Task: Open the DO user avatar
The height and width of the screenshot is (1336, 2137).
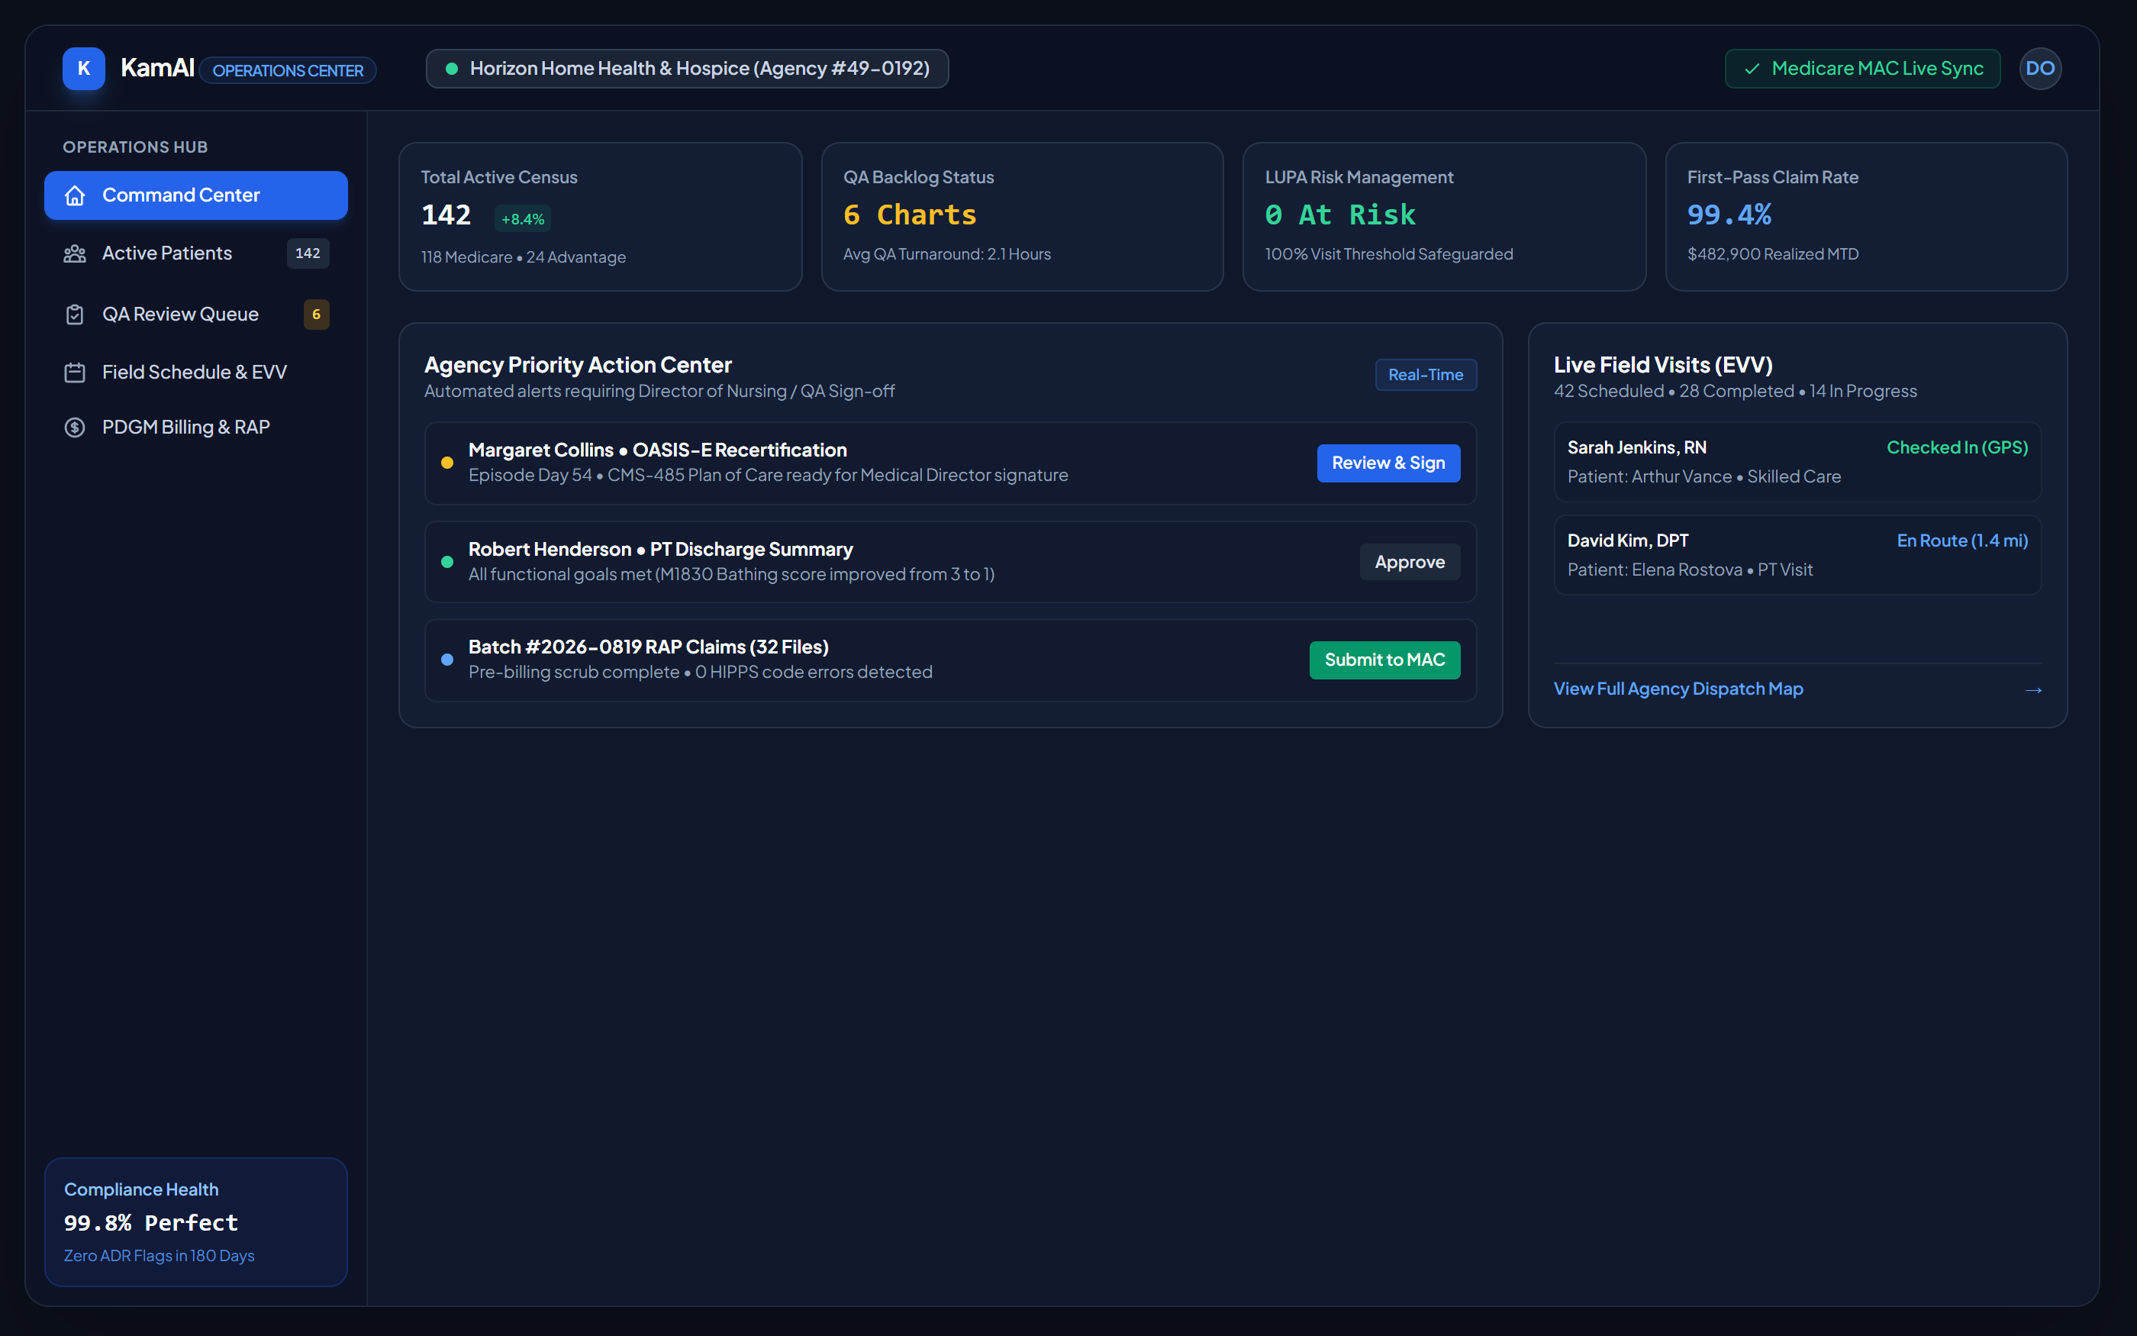Action: (x=2040, y=68)
